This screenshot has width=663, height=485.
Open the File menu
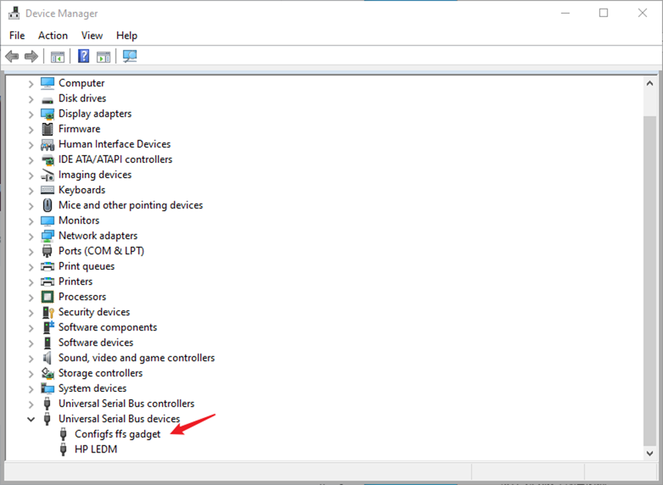tap(17, 36)
